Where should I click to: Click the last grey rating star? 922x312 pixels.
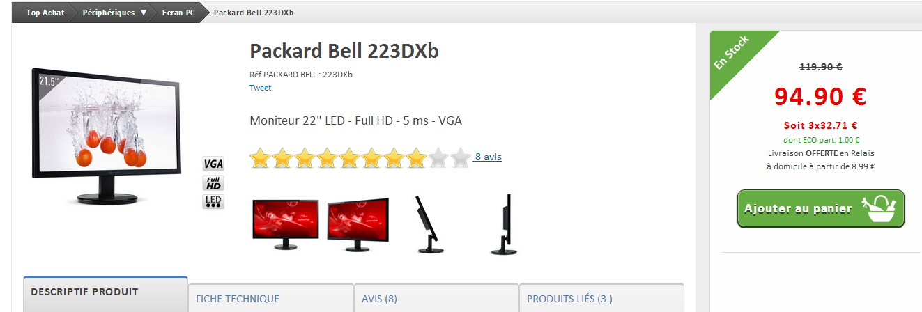click(x=460, y=158)
